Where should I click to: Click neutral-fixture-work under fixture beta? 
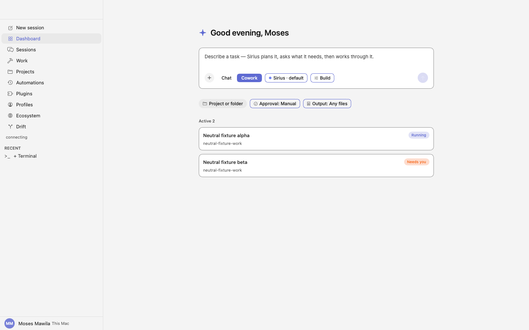coord(223,170)
